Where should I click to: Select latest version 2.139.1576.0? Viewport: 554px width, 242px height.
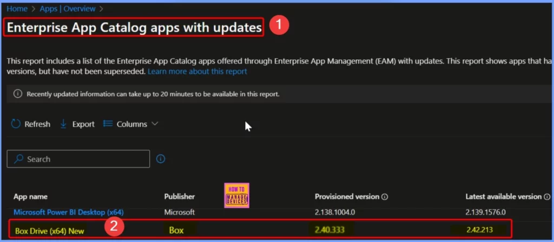[x=485, y=212]
